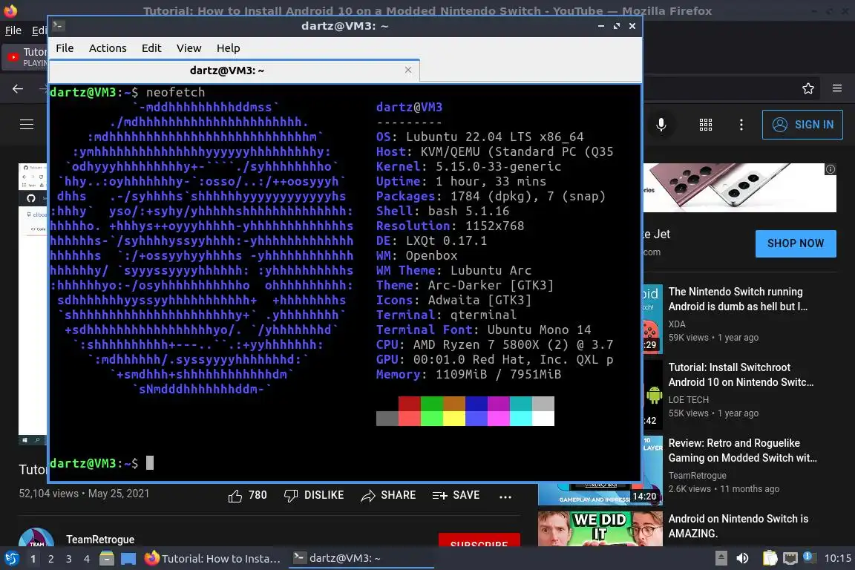The height and width of the screenshot is (570, 855).
Task: Open the LXQt application menu in the panel
Action: coord(12,558)
